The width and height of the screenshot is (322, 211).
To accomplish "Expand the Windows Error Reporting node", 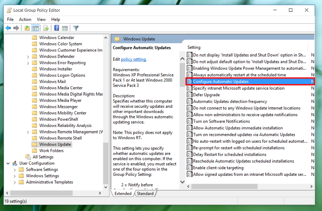I will coord(28,63).
